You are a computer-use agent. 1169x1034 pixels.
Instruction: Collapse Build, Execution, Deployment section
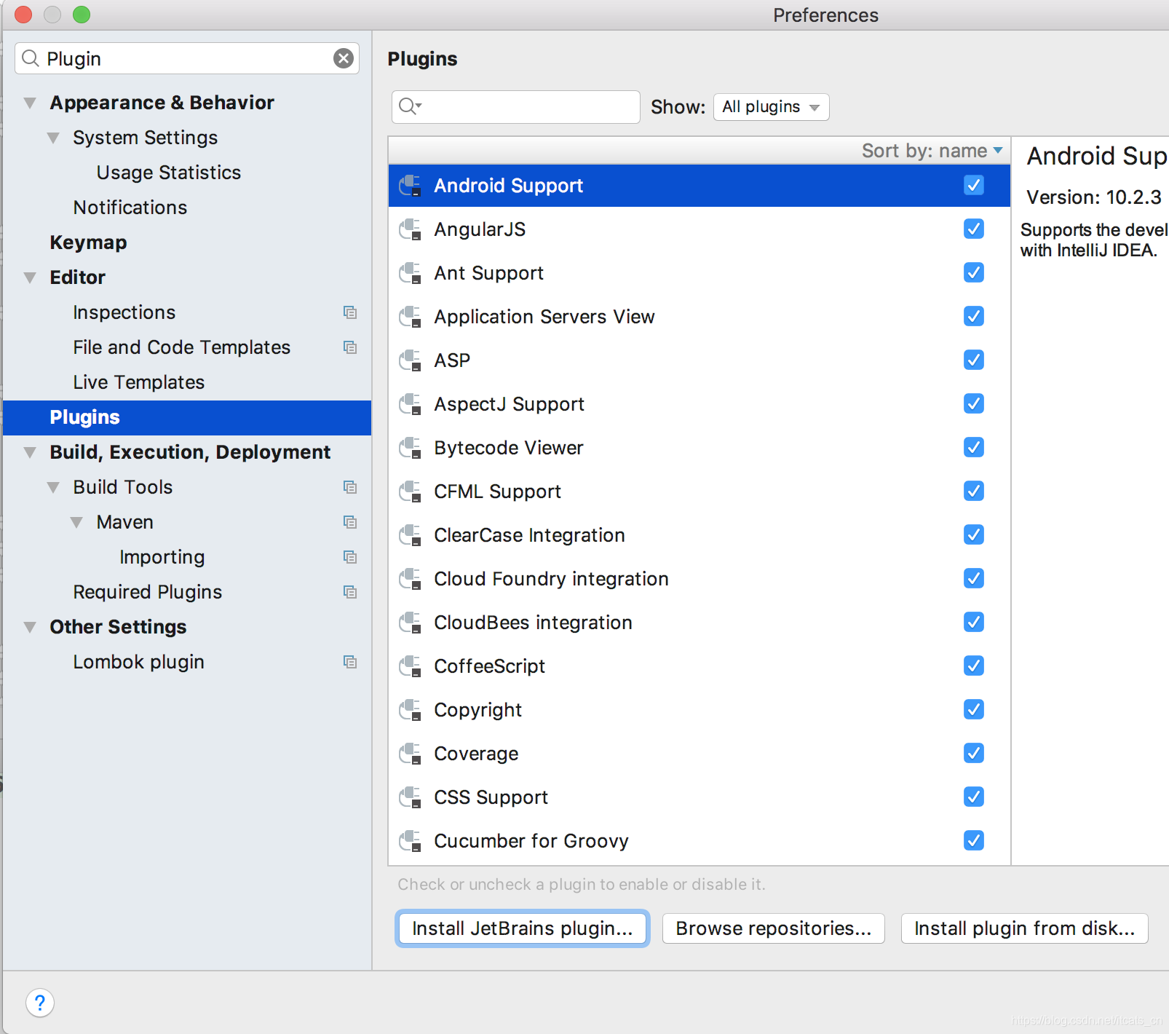tap(30, 452)
